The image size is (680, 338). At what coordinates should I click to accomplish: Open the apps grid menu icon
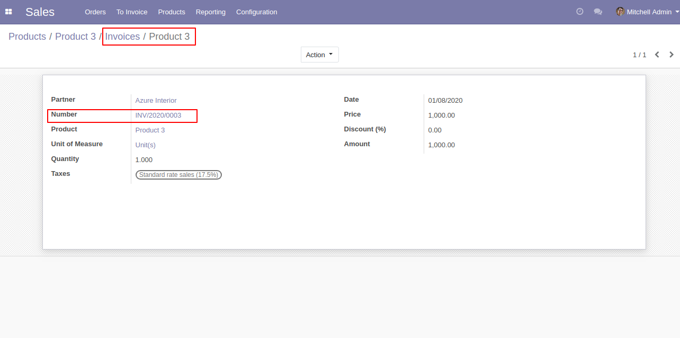pyautogui.click(x=8, y=12)
